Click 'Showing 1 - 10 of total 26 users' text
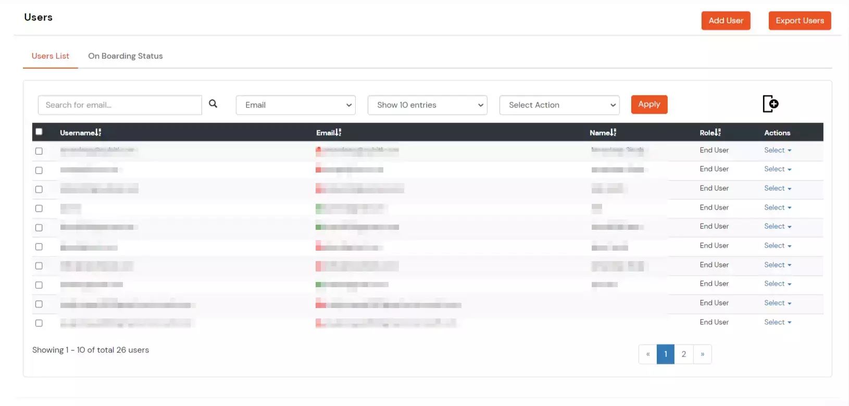 point(91,350)
